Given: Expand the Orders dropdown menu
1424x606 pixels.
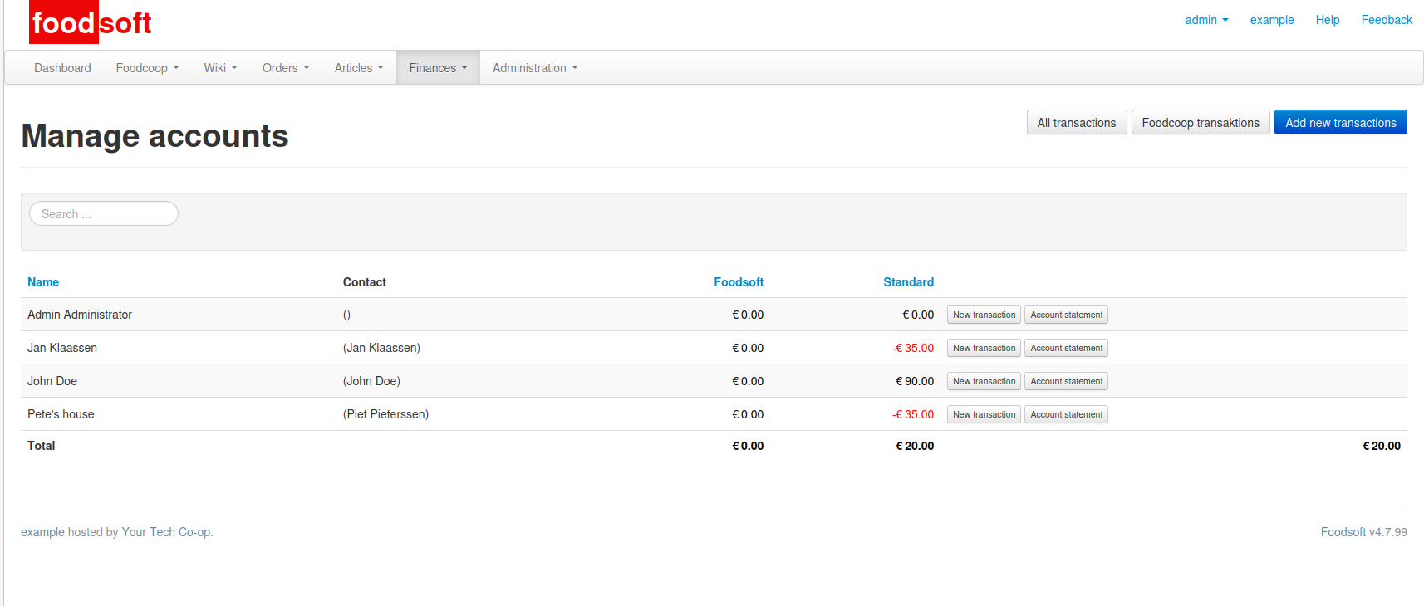Looking at the screenshot, I should pos(285,68).
